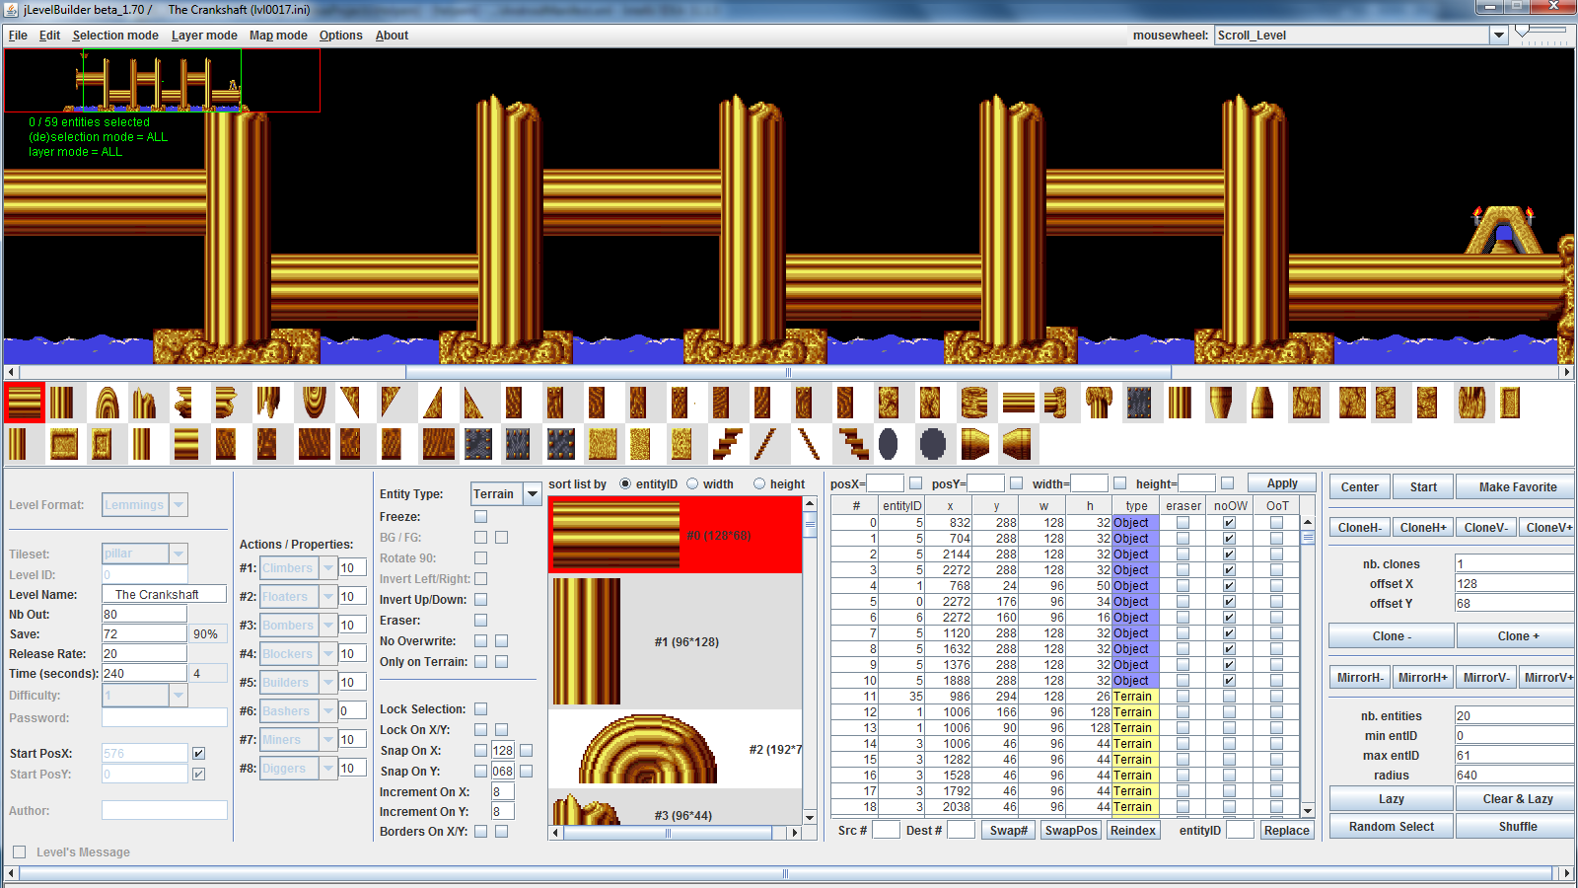Pick the right-angled triangle ramp tile
The width and height of the screenshot is (1578, 888).
click(x=433, y=403)
